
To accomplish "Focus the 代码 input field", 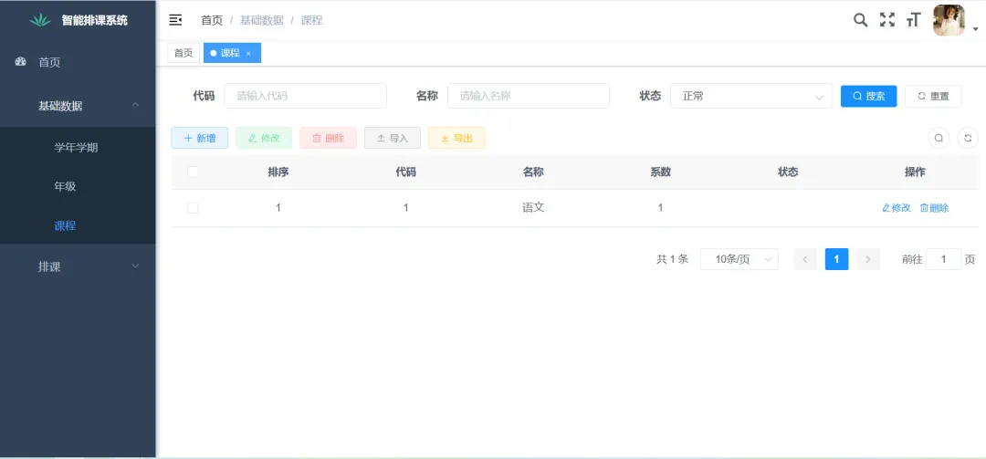I will pyautogui.click(x=305, y=96).
